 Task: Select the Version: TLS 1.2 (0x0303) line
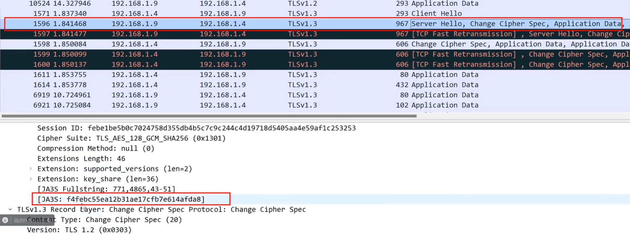[79, 230]
